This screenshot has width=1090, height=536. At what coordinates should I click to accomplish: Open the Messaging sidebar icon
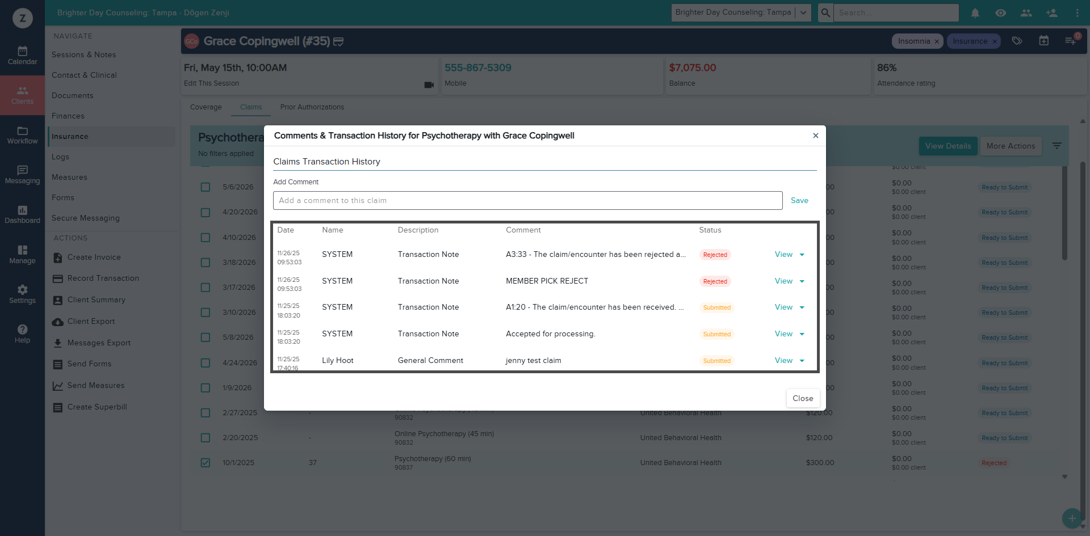coord(22,175)
